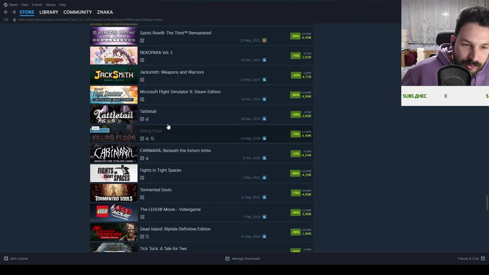Click the review thumbs-up icon on Dead Island Riptide
The height and width of the screenshot is (275, 489).
[x=264, y=236]
